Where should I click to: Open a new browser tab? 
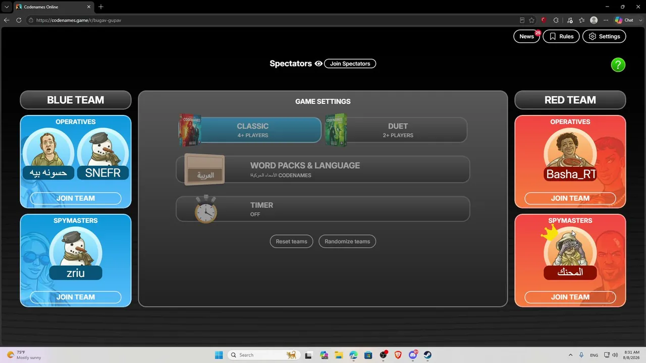pos(101,7)
